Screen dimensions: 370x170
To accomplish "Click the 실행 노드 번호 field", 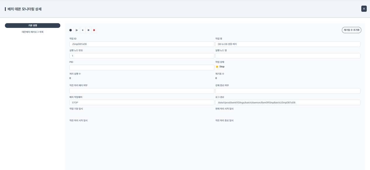I will [142, 56].
